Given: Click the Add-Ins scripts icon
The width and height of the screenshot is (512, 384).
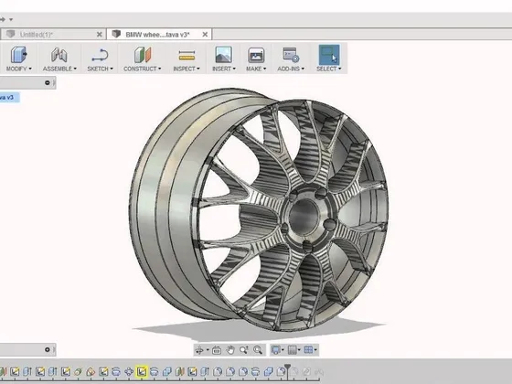Looking at the screenshot, I should click(x=291, y=55).
